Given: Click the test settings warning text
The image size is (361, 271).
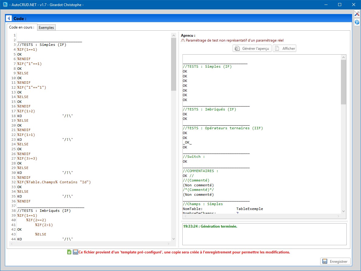Looking at the screenshot, I should pyautogui.click(x=232, y=40).
